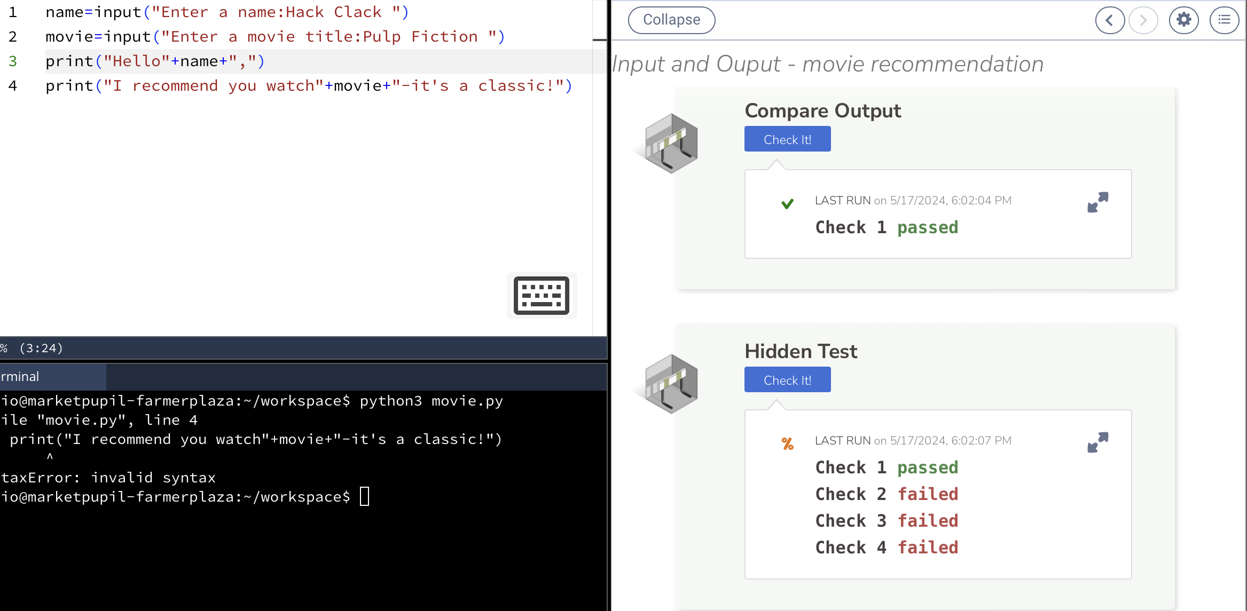
Task: Click the grayed-out forward arrow icon
Action: [x=1143, y=20]
